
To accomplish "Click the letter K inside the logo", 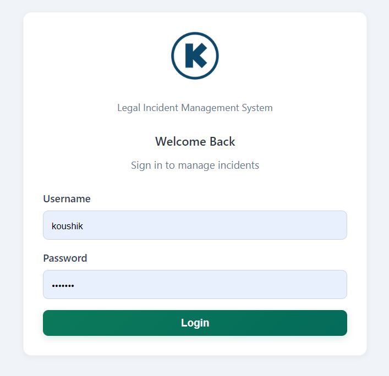I will (x=195, y=56).
